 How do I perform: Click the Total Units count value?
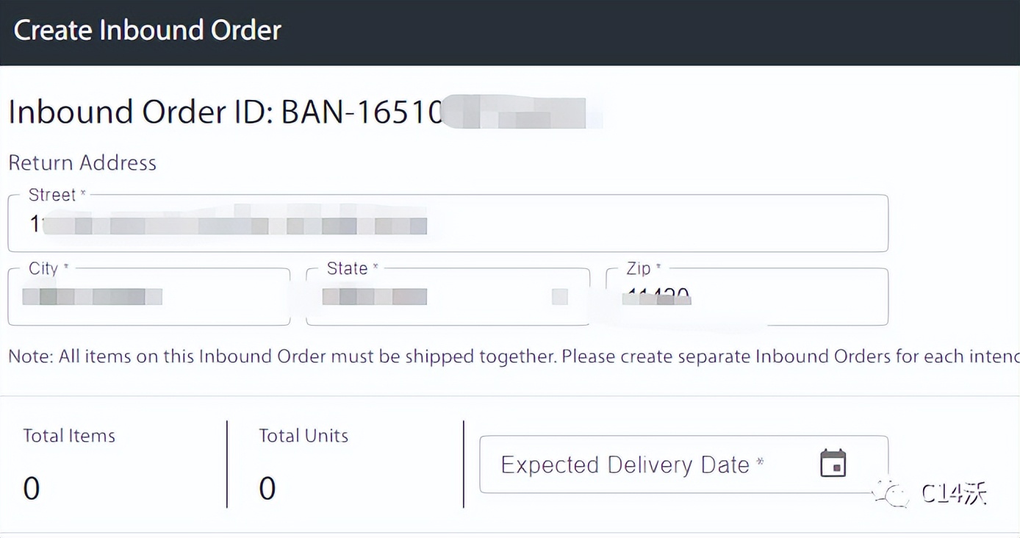[x=267, y=488]
